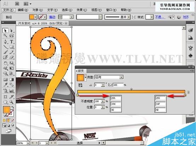This screenshot has width=196, height=146.
Task: Select the Column Graph tool
Action: (x=12, y=91)
